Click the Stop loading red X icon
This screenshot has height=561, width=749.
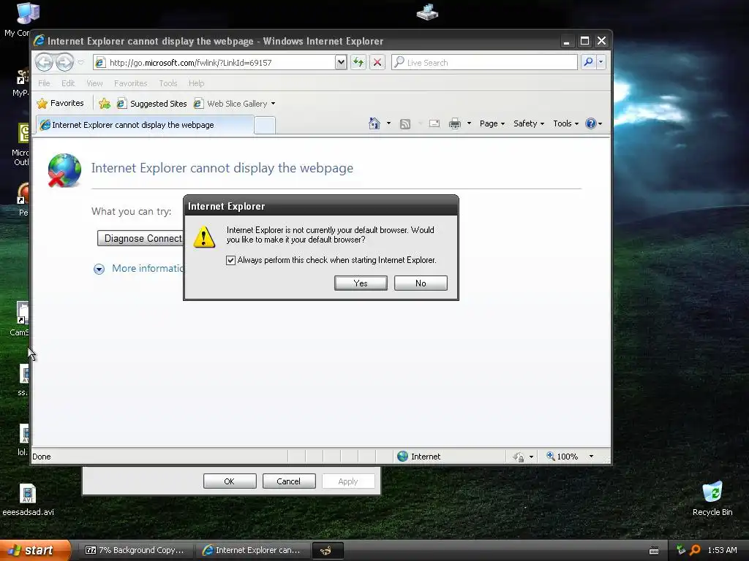coord(377,62)
